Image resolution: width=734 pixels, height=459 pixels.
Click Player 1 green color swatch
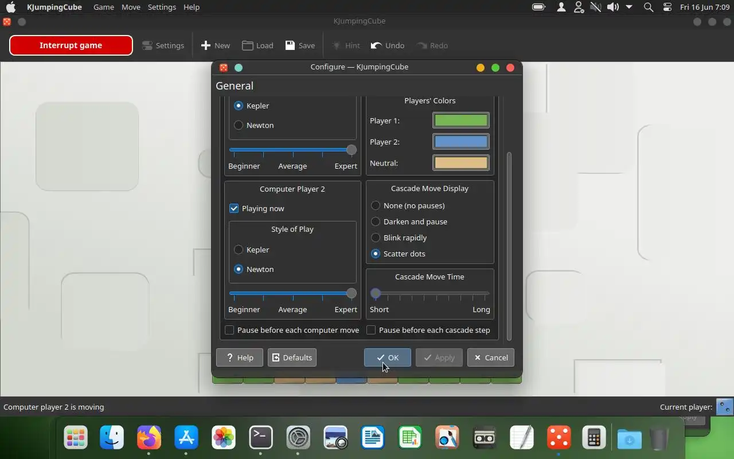click(461, 120)
